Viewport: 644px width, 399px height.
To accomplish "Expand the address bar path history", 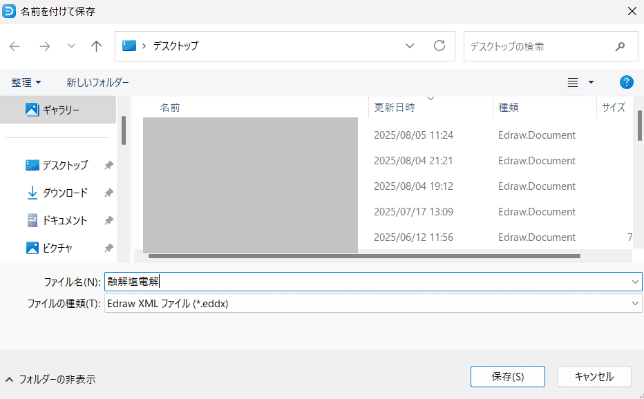I will 410,46.
